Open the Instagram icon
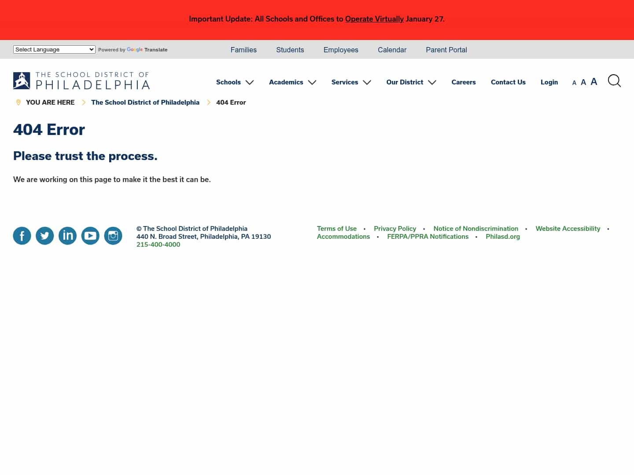 113,236
